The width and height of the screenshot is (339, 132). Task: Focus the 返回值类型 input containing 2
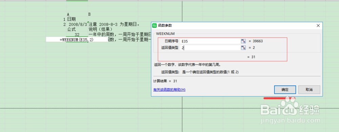(x=211, y=48)
